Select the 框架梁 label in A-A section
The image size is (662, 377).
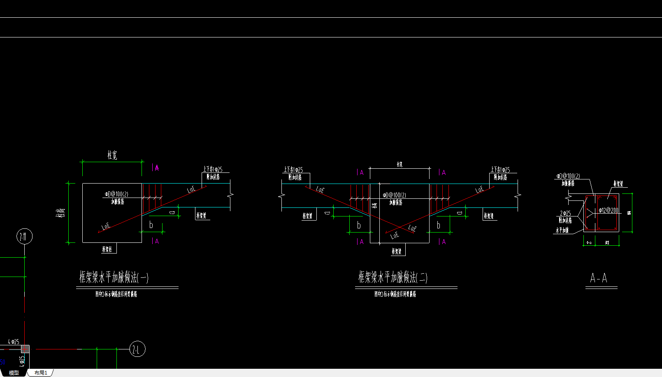pos(618,183)
